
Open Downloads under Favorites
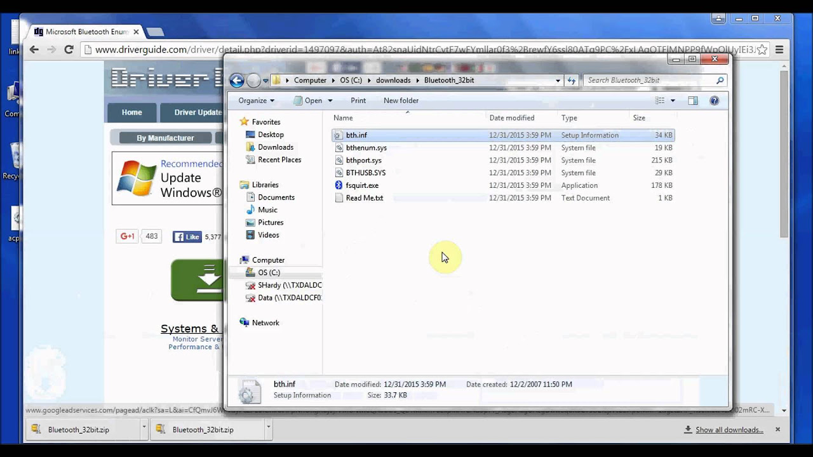click(x=275, y=147)
